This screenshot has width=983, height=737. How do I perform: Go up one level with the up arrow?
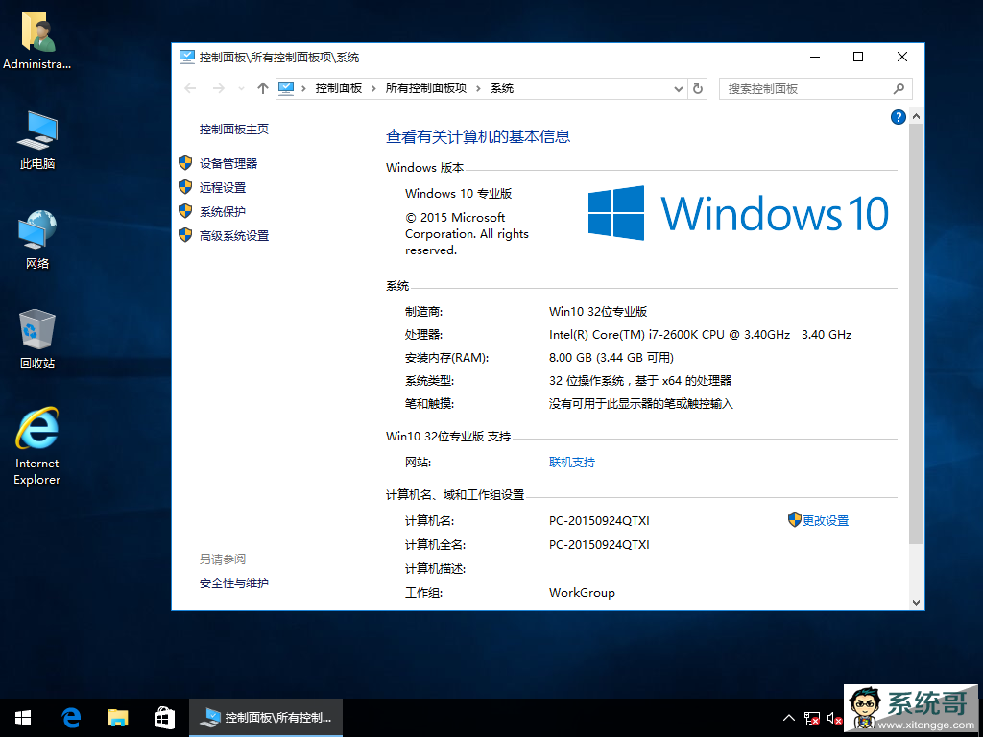tap(263, 88)
